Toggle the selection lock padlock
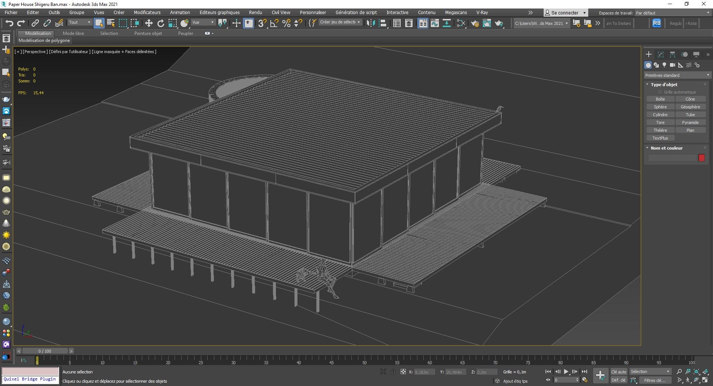Viewport: 713px width, 386px height. (x=393, y=372)
